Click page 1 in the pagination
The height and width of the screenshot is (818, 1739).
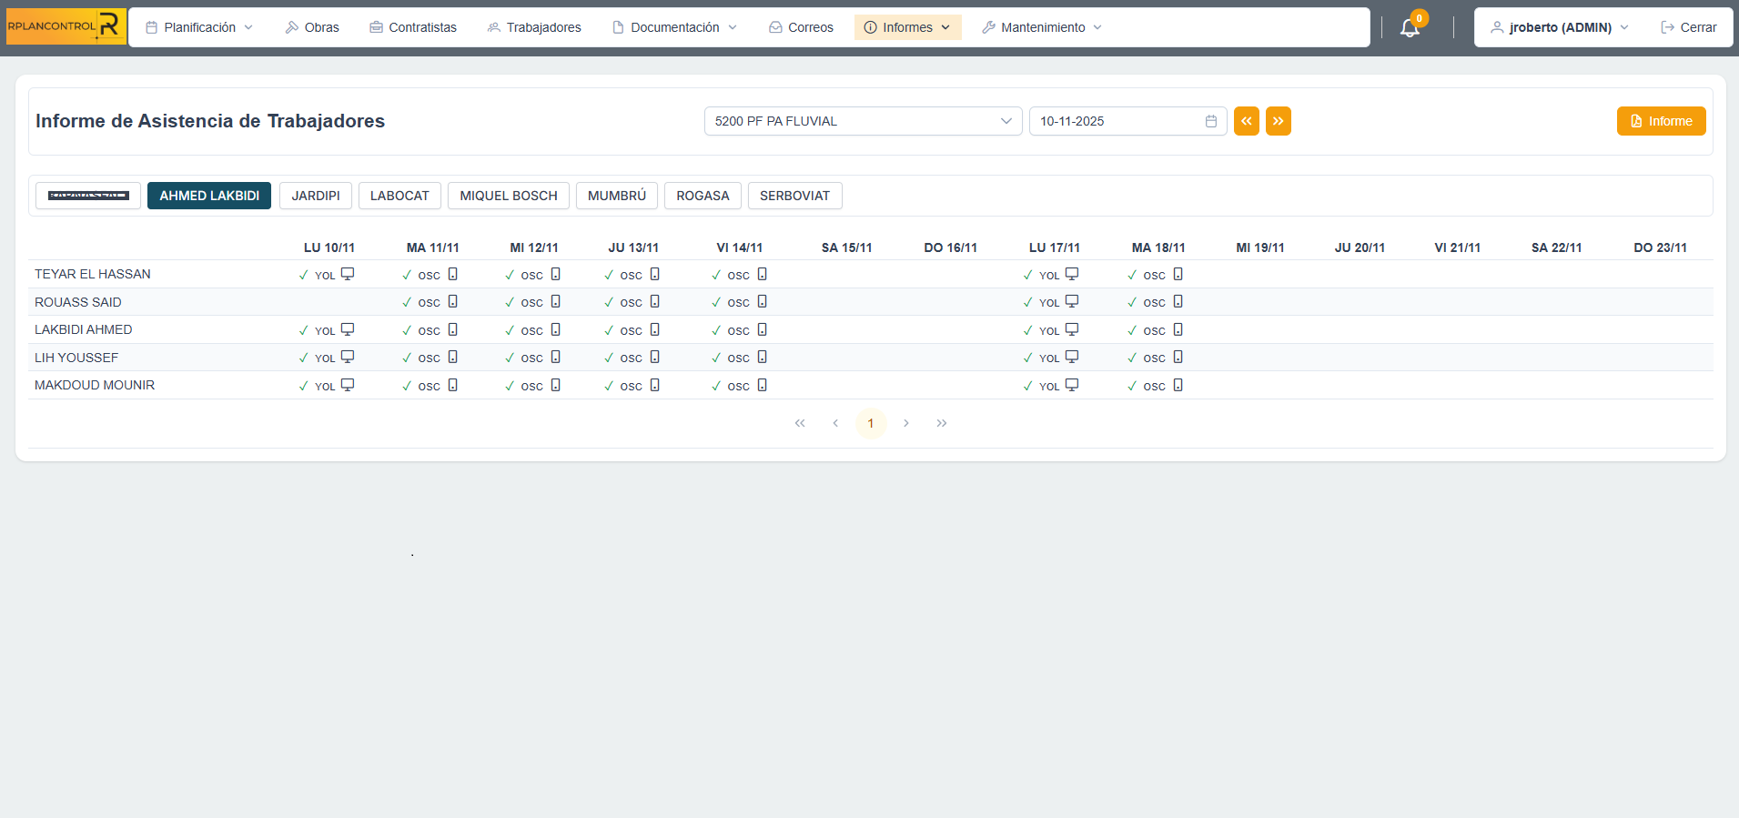click(x=870, y=423)
